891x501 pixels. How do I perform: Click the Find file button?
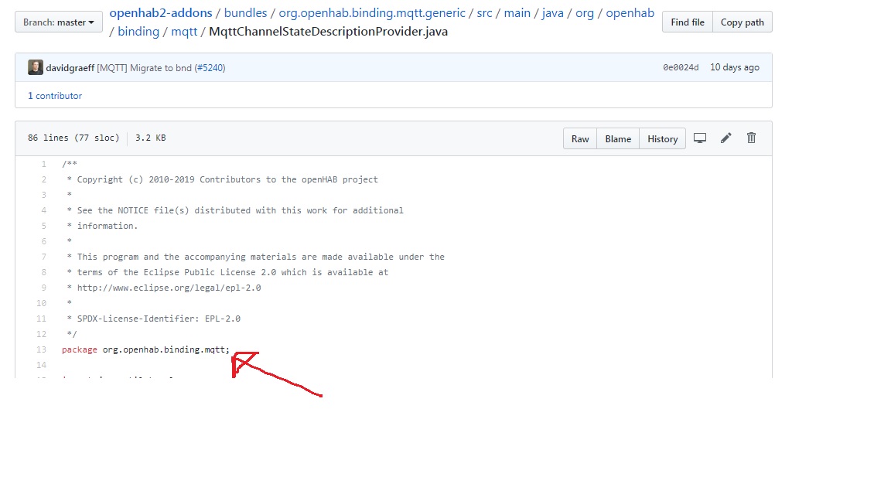click(x=687, y=22)
